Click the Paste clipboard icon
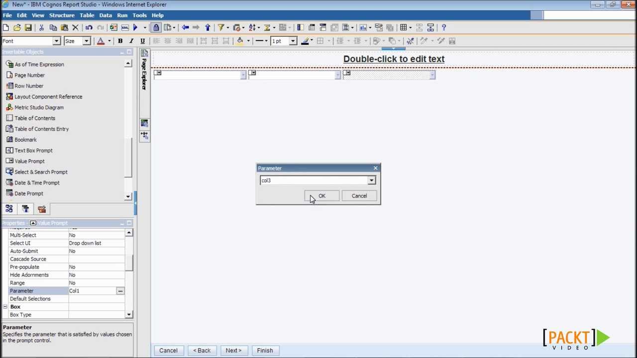Viewport: 637px width, 358px height. click(x=64, y=28)
